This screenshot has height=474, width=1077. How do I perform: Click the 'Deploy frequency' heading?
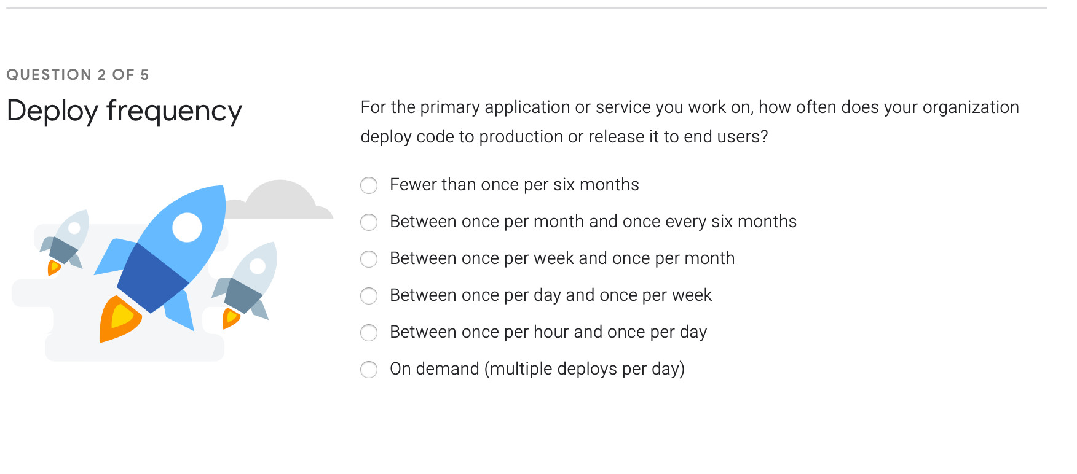pos(124,111)
